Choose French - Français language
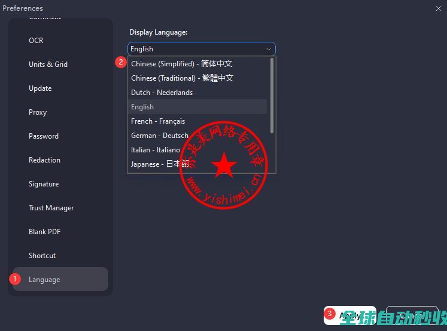Image resolution: width=447 pixels, height=331 pixels. (x=158, y=121)
